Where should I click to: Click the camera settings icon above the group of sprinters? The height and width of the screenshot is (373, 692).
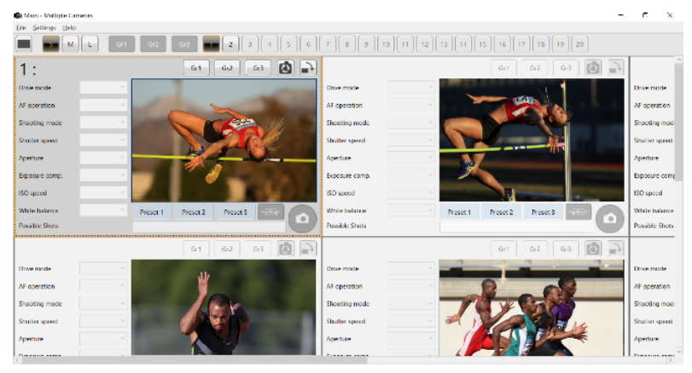pyautogui.click(x=593, y=249)
